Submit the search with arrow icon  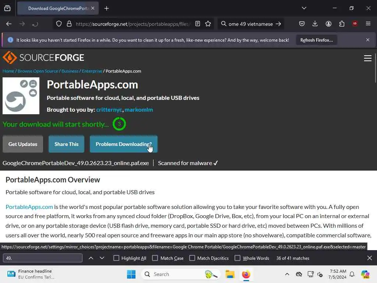click(278, 24)
